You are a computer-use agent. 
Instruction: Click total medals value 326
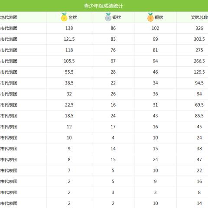(199, 28)
